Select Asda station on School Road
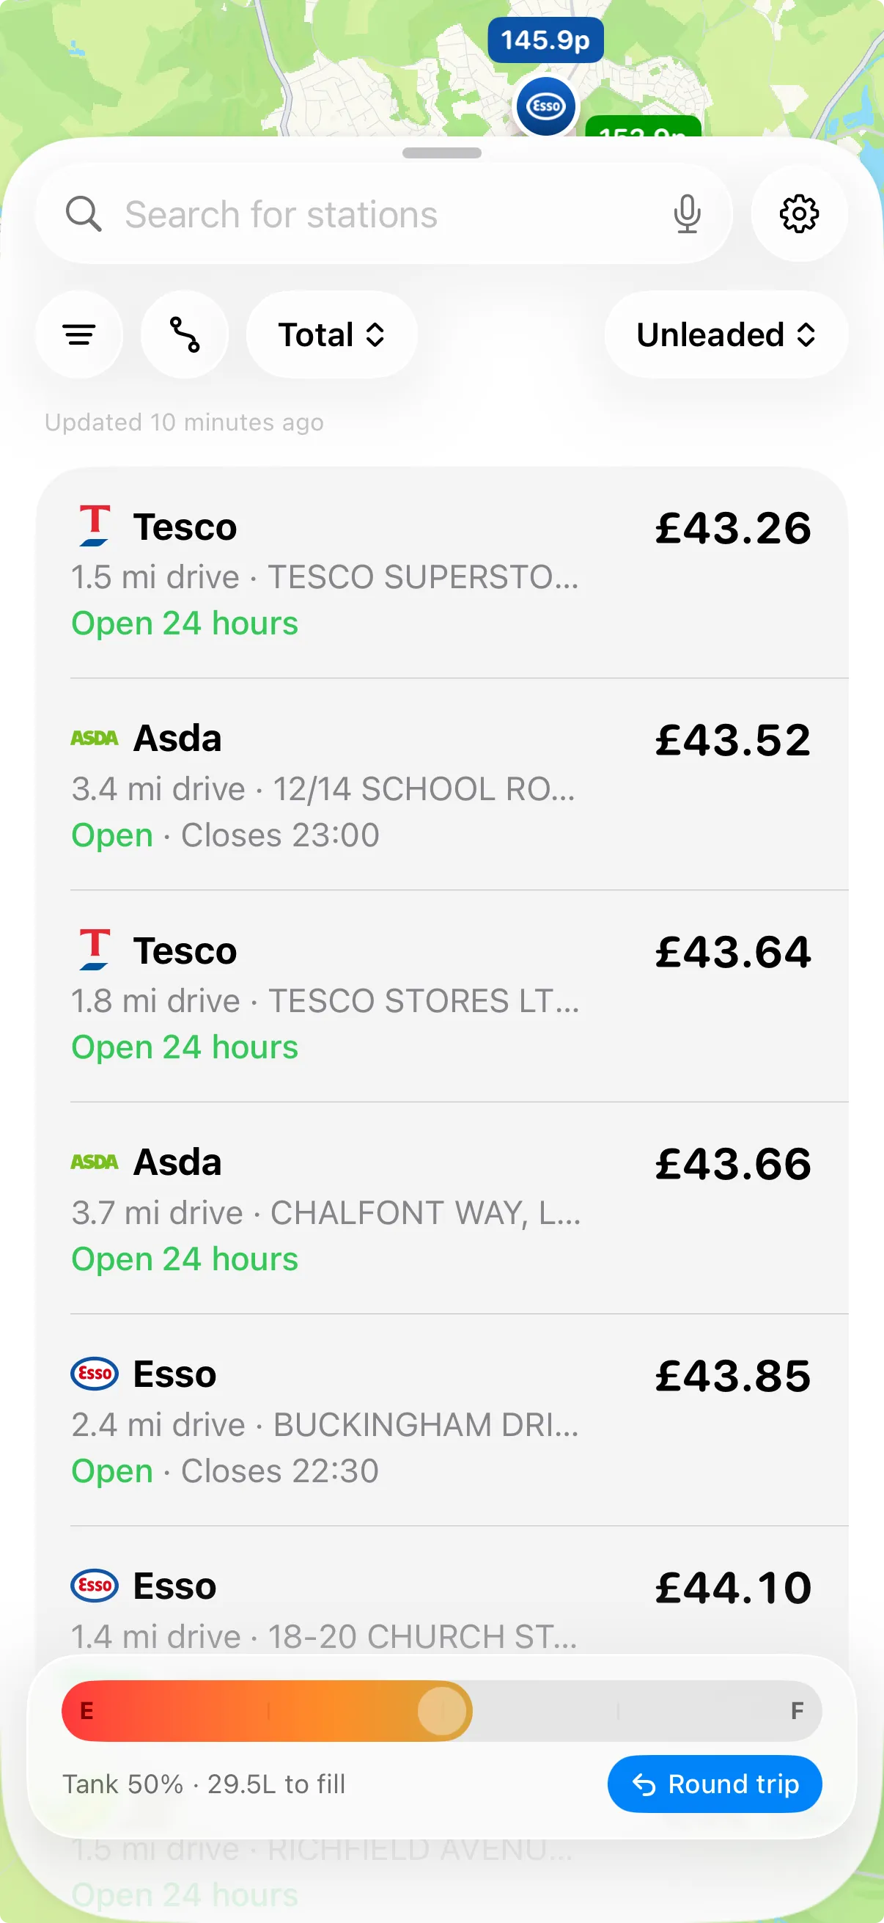This screenshot has width=884, height=1923. point(441,785)
